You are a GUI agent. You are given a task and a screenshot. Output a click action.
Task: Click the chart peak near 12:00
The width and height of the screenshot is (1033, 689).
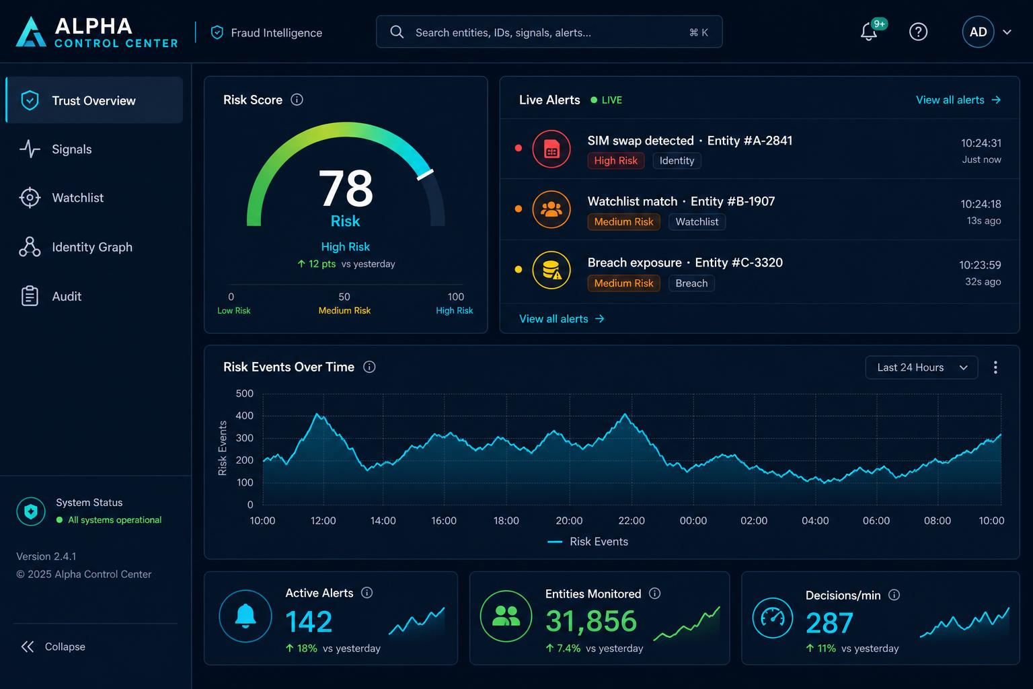(x=318, y=414)
